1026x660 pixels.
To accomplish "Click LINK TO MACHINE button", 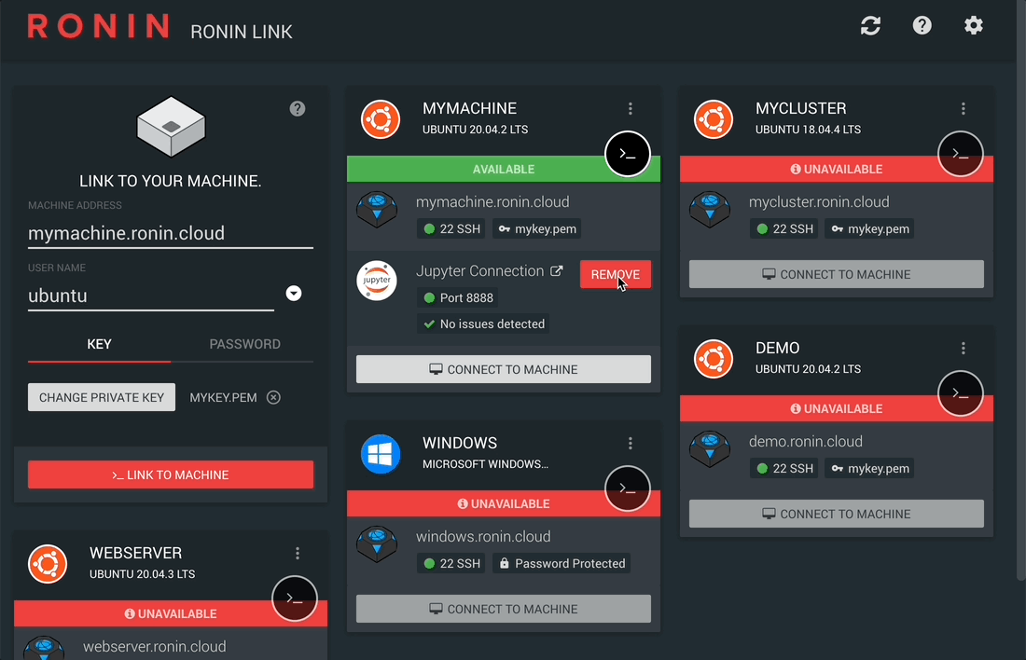I will pos(171,474).
